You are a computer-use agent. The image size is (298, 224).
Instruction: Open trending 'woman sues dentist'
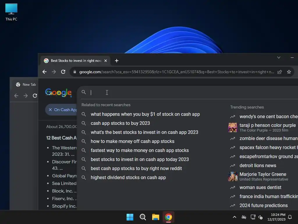[260, 188]
